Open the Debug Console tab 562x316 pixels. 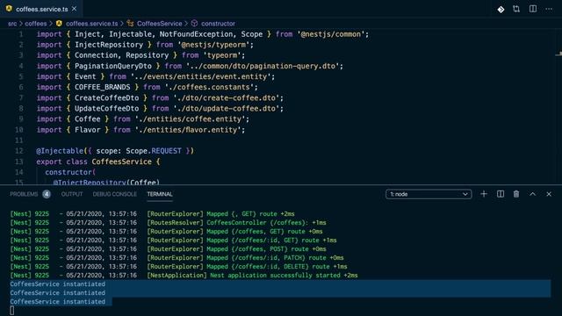[x=115, y=194]
